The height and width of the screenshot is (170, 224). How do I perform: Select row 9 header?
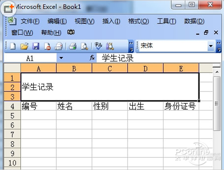(x=12, y=153)
